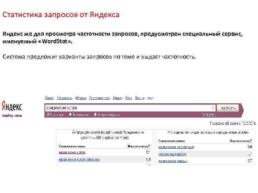Click the slide title 'Статистика запросов от Яндекса'
Screen dimensions: 258x193
61,15
